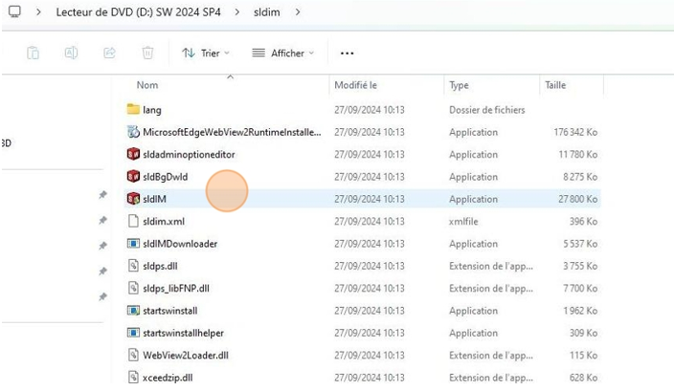The width and height of the screenshot is (674, 391).
Task: Click the Paste toolbar icon
Action: 34,53
